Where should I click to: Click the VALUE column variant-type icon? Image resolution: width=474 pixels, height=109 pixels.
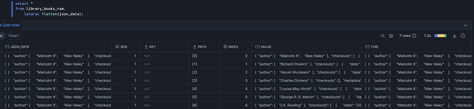257,47
